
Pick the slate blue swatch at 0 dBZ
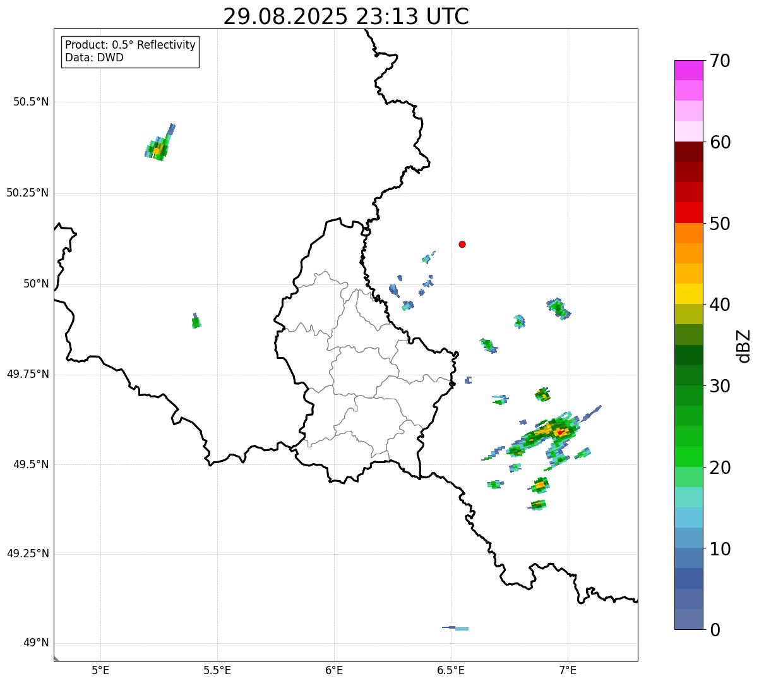688,619
